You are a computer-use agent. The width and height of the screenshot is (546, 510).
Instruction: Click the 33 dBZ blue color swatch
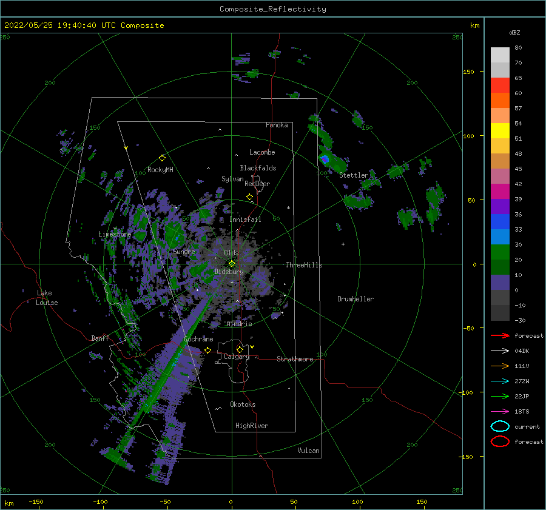(500, 222)
